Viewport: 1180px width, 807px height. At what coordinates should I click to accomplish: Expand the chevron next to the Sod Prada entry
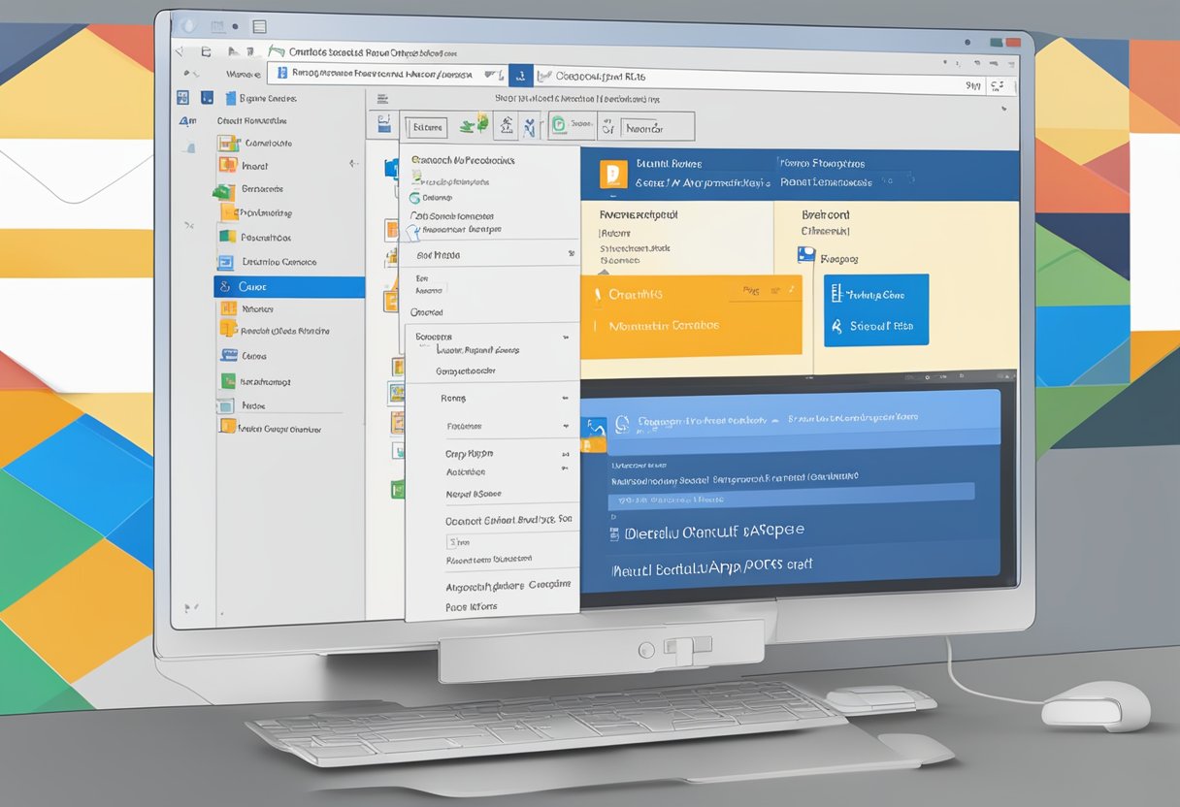click(x=570, y=255)
